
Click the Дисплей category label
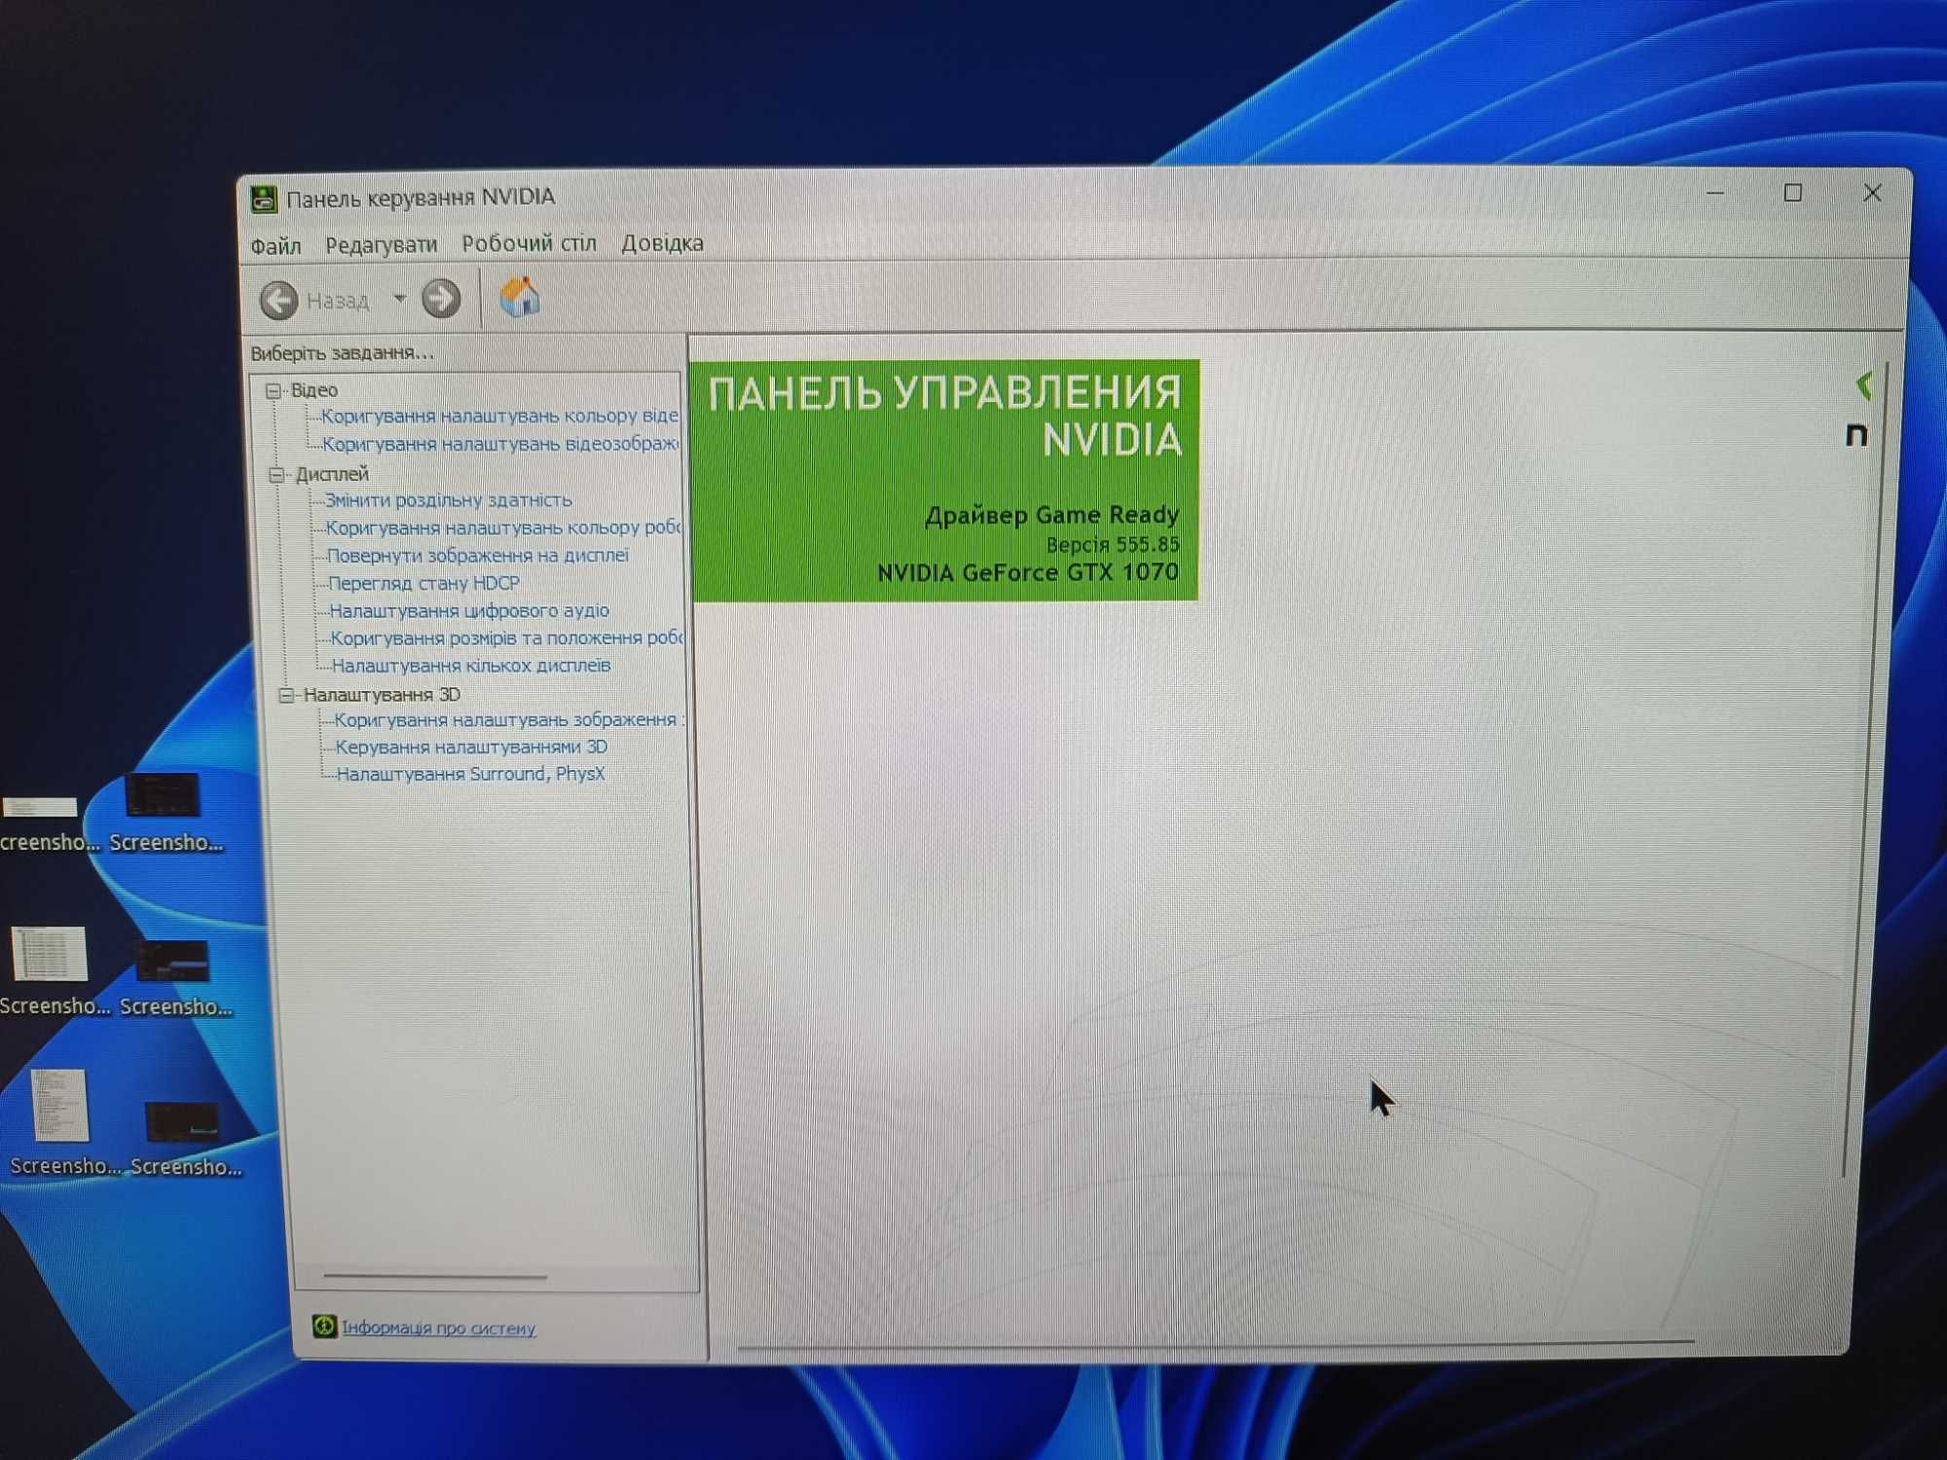332,475
